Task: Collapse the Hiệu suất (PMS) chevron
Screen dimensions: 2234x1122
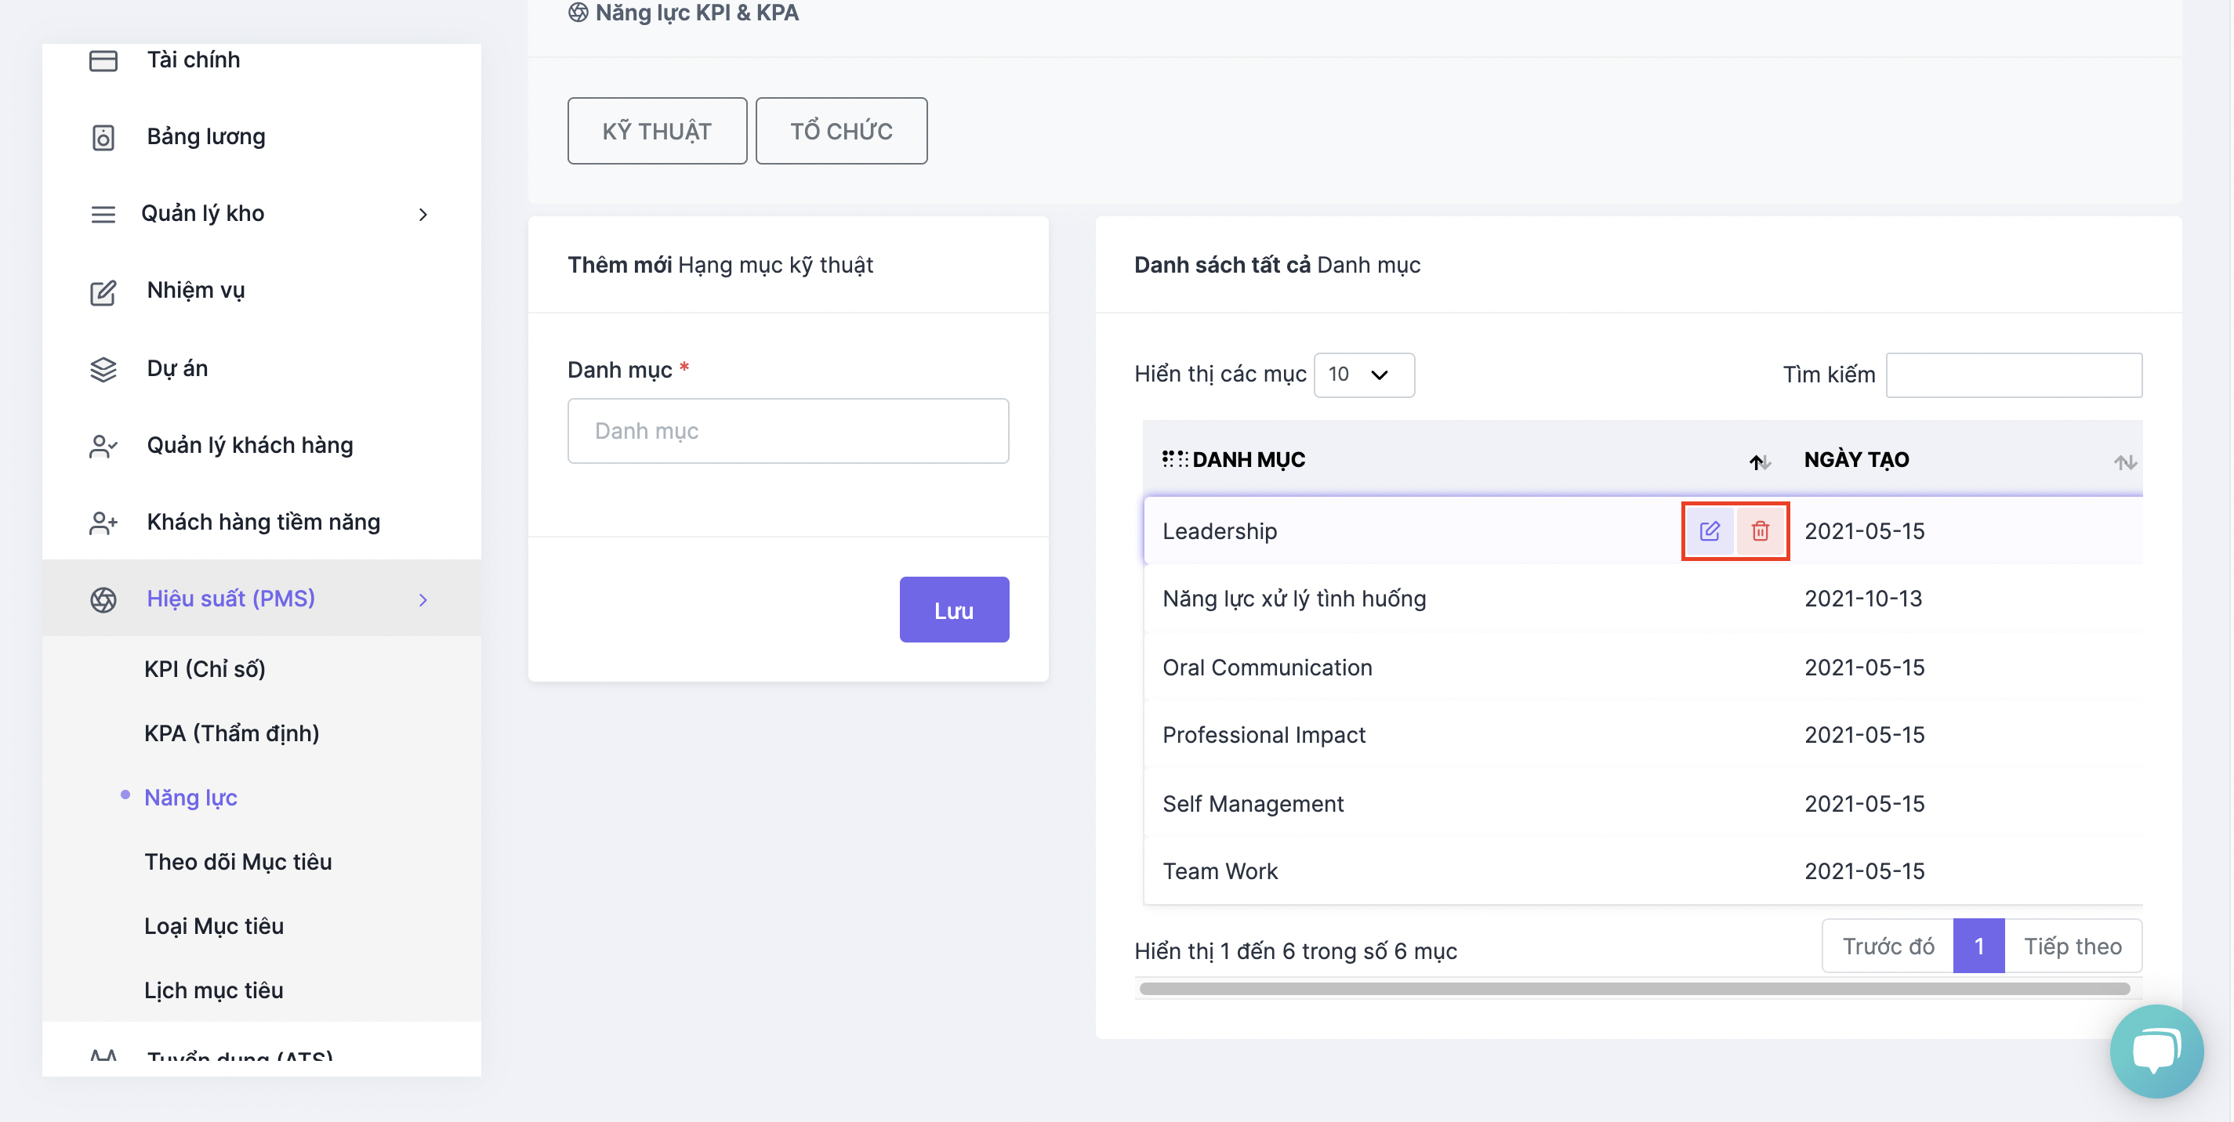Action: [423, 599]
